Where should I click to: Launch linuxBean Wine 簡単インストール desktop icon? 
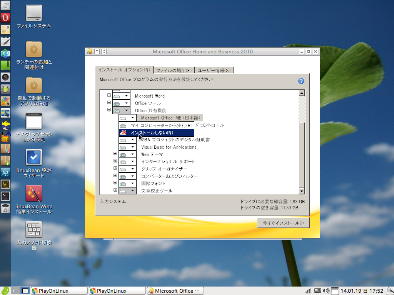coord(34,200)
